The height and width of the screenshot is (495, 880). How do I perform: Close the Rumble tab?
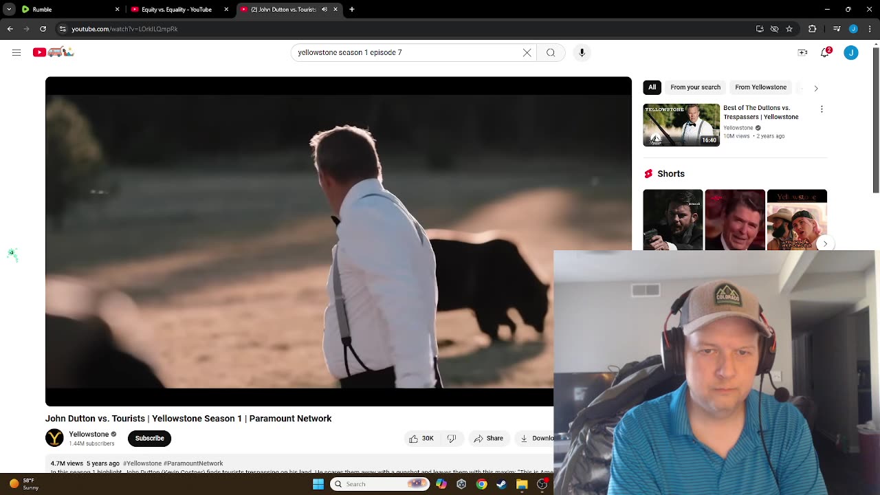click(x=117, y=10)
